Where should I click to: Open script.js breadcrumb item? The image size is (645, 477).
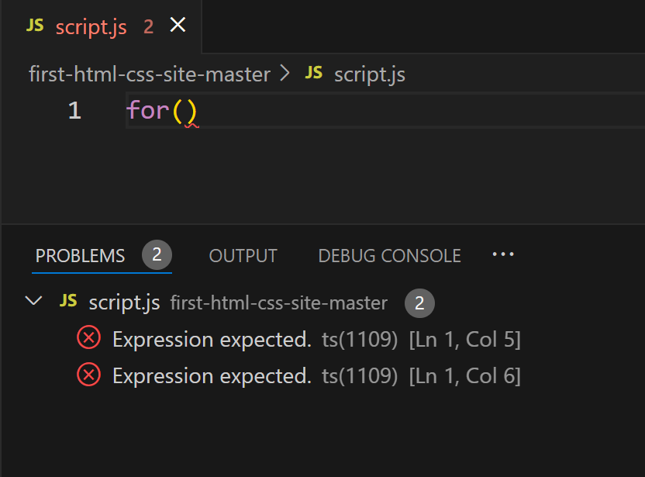pyautogui.click(x=369, y=75)
